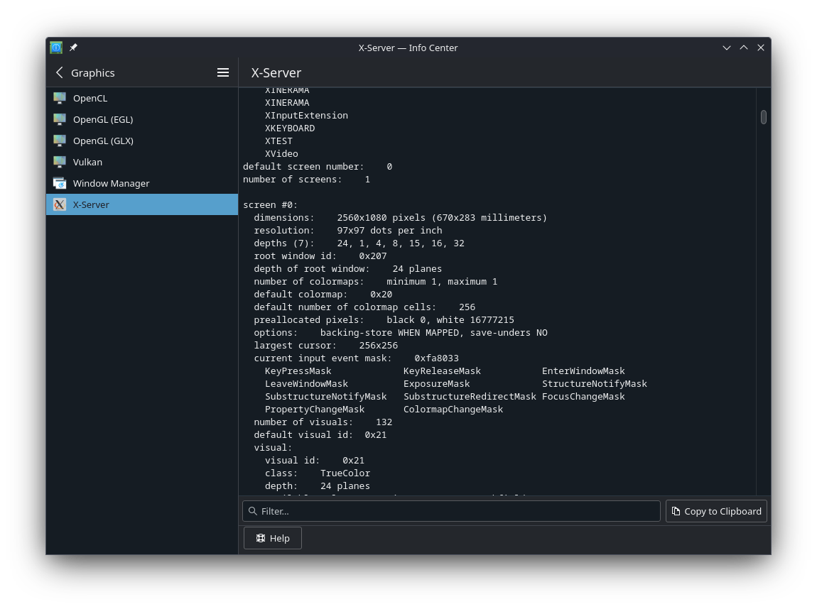Click 'default visual id: 0x21' line
The image size is (817, 609).
pyautogui.click(x=320, y=434)
